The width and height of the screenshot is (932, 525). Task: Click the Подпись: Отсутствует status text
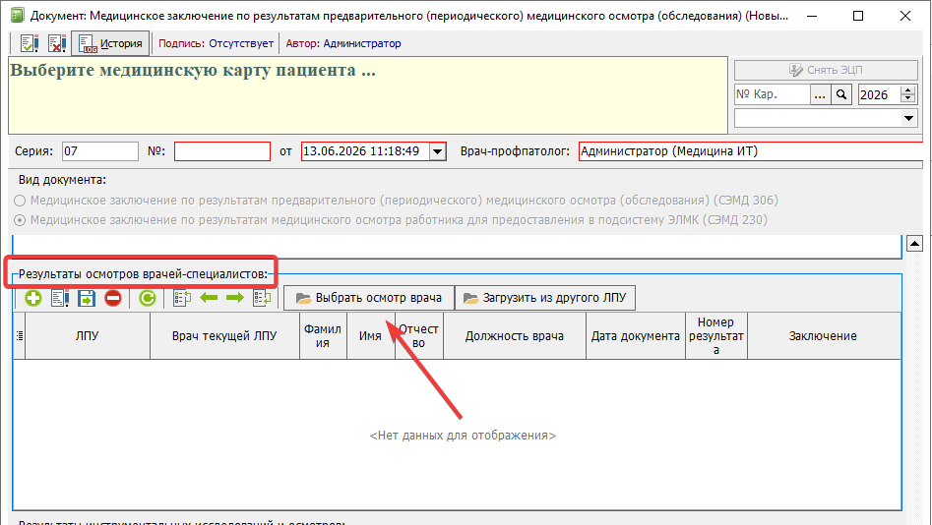click(x=216, y=43)
